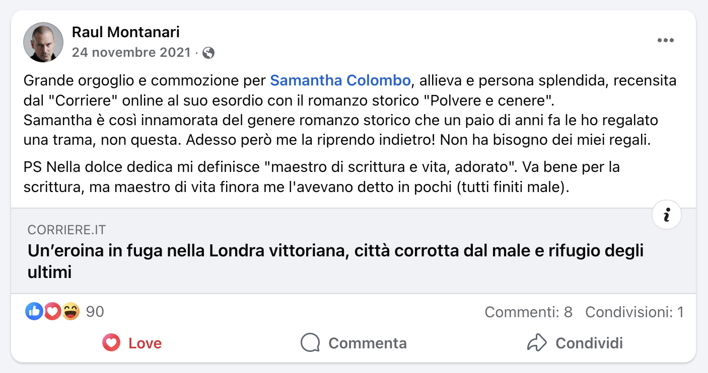Click the blue thumbs-up reaction icon

(34, 312)
